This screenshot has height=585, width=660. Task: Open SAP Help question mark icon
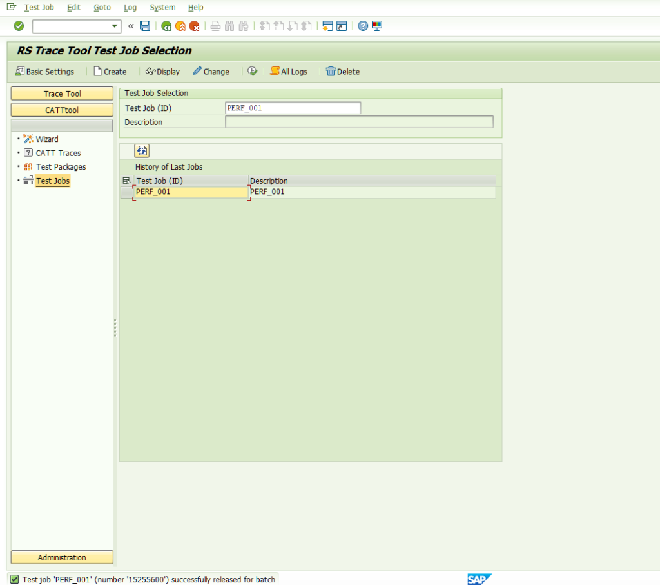tap(363, 26)
